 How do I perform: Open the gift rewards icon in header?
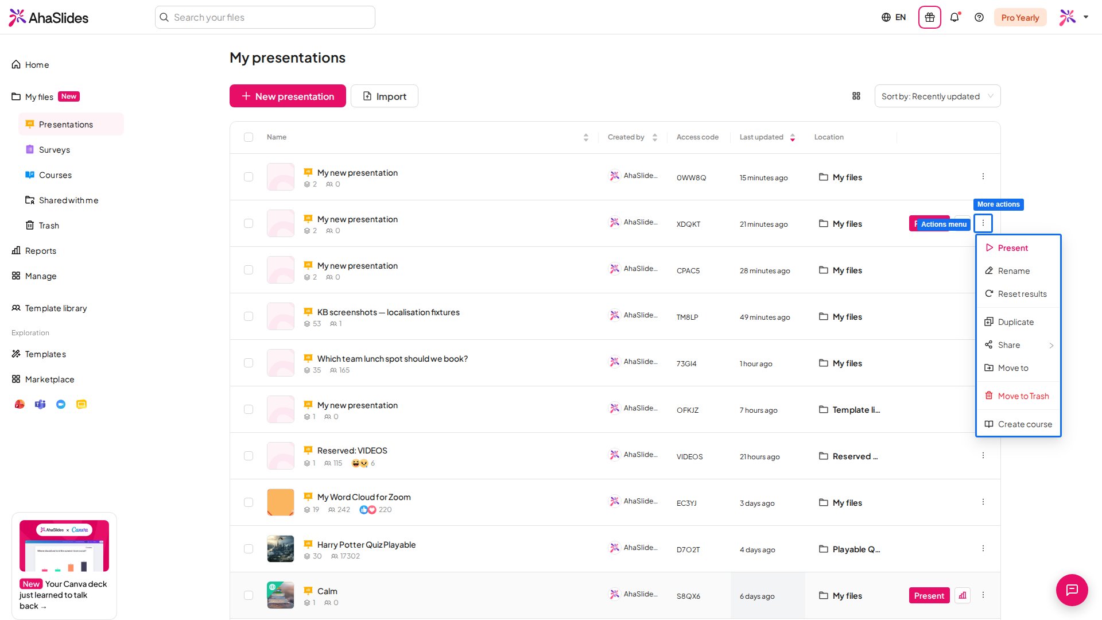[930, 17]
